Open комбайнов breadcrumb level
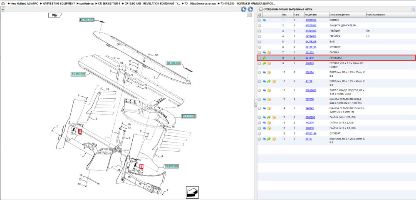Image resolution: width=416 pixels, height=200 pixels. (87, 3)
